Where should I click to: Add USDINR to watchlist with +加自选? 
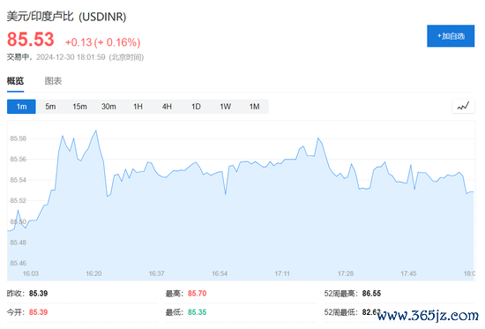(451, 36)
